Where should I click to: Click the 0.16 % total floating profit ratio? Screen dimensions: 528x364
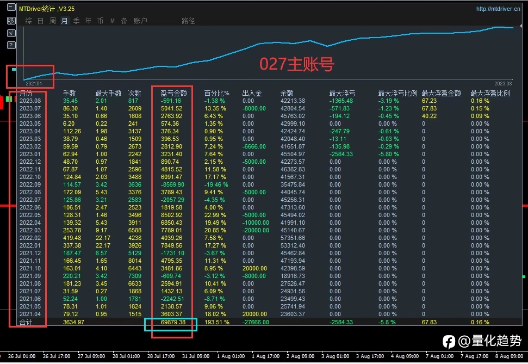point(480,322)
